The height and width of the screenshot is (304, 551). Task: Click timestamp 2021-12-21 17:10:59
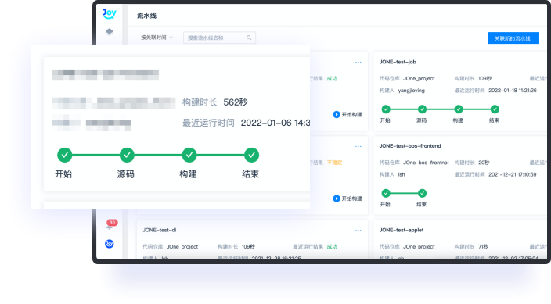513,174
